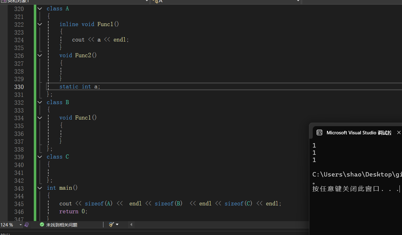
Task: Click 'sizeof(A)' in main function
Action: click(99, 204)
